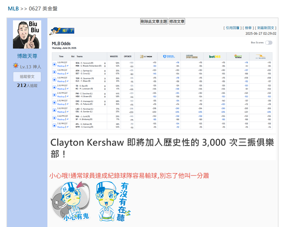The width and height of the screenshot is (294, 227).
Task: Open the 博啟天尊 user profile link
Action: click(x=27, y=56)
